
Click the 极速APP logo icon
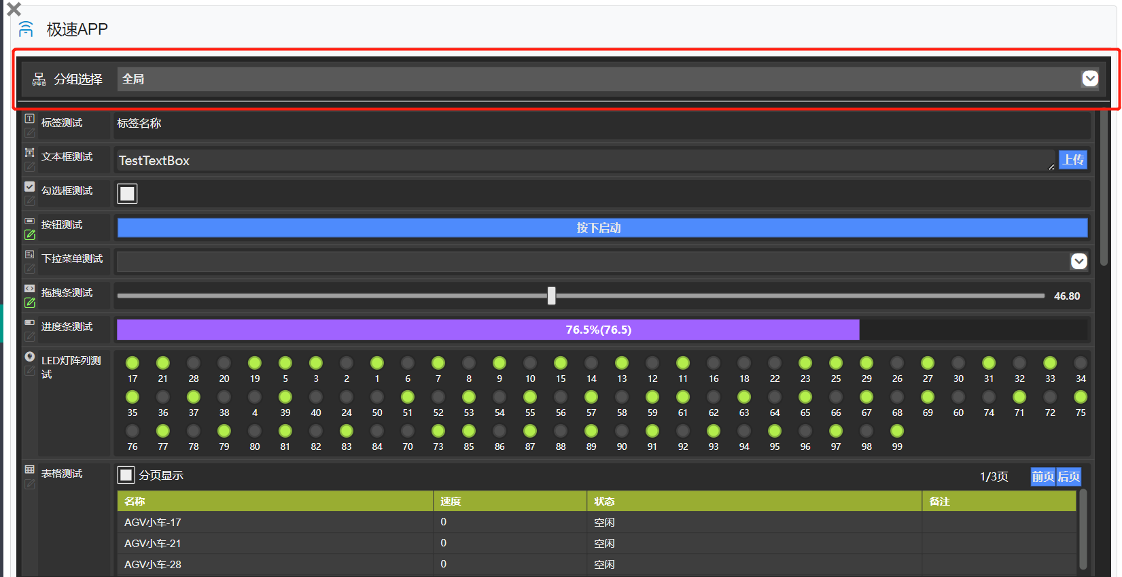click(26, 29)
